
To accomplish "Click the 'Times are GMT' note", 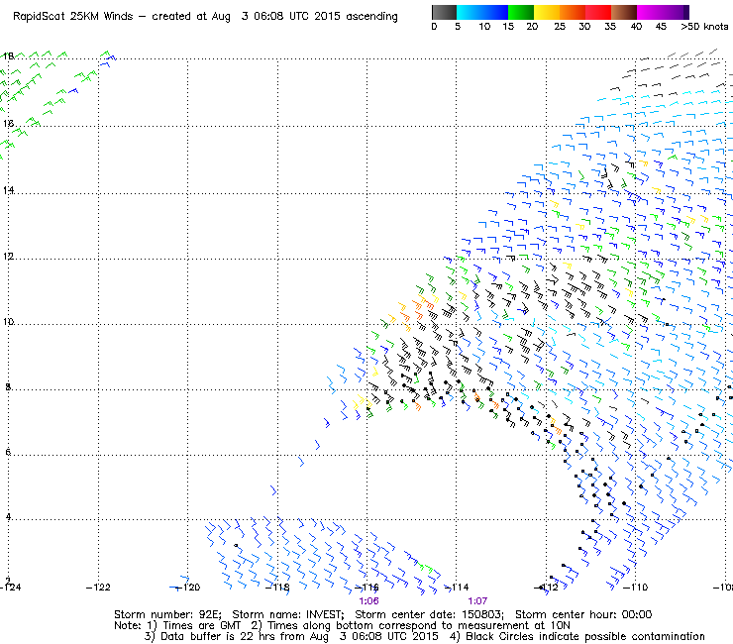I will [x=201, y=626].
